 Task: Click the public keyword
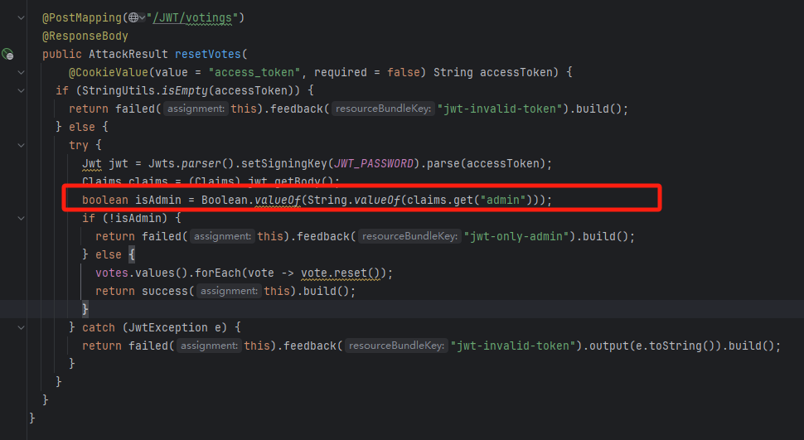point(62,55)
